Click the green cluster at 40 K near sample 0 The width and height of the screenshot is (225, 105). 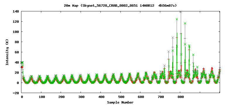pyautogui.click(x=22, y=63)
